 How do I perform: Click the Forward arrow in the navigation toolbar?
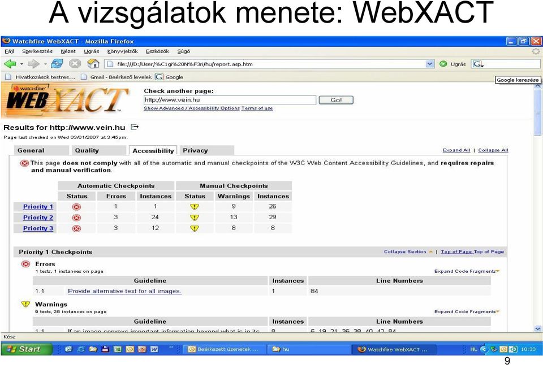(33, 64)
